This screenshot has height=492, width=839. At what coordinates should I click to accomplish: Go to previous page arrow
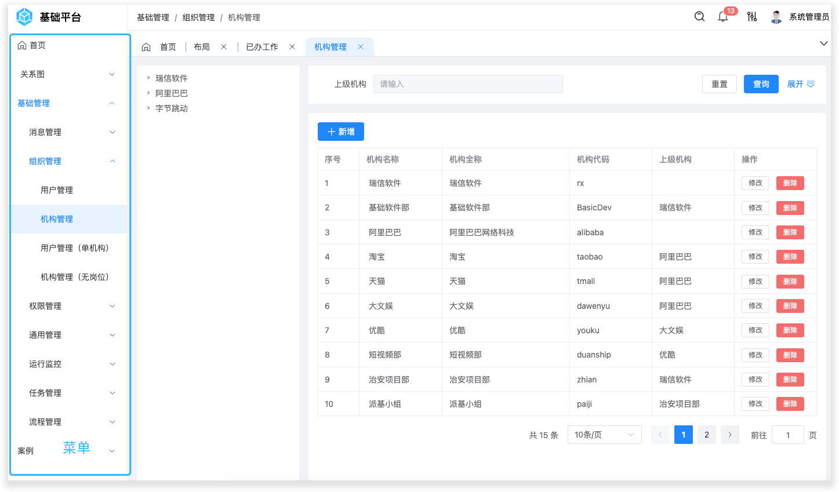660,435
